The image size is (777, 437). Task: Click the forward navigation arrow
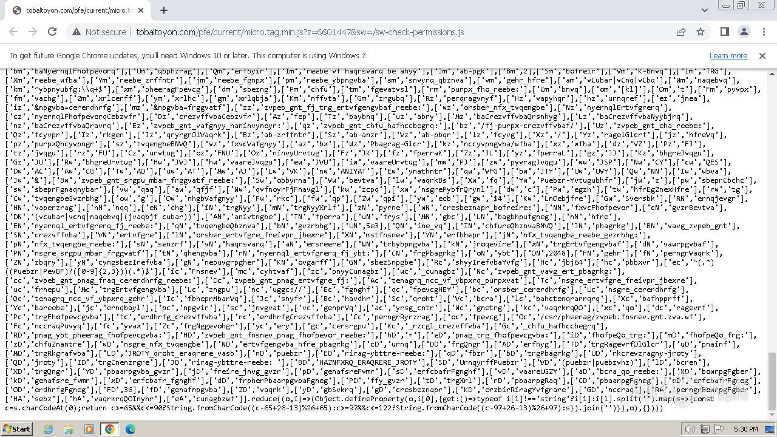[33, 32]
